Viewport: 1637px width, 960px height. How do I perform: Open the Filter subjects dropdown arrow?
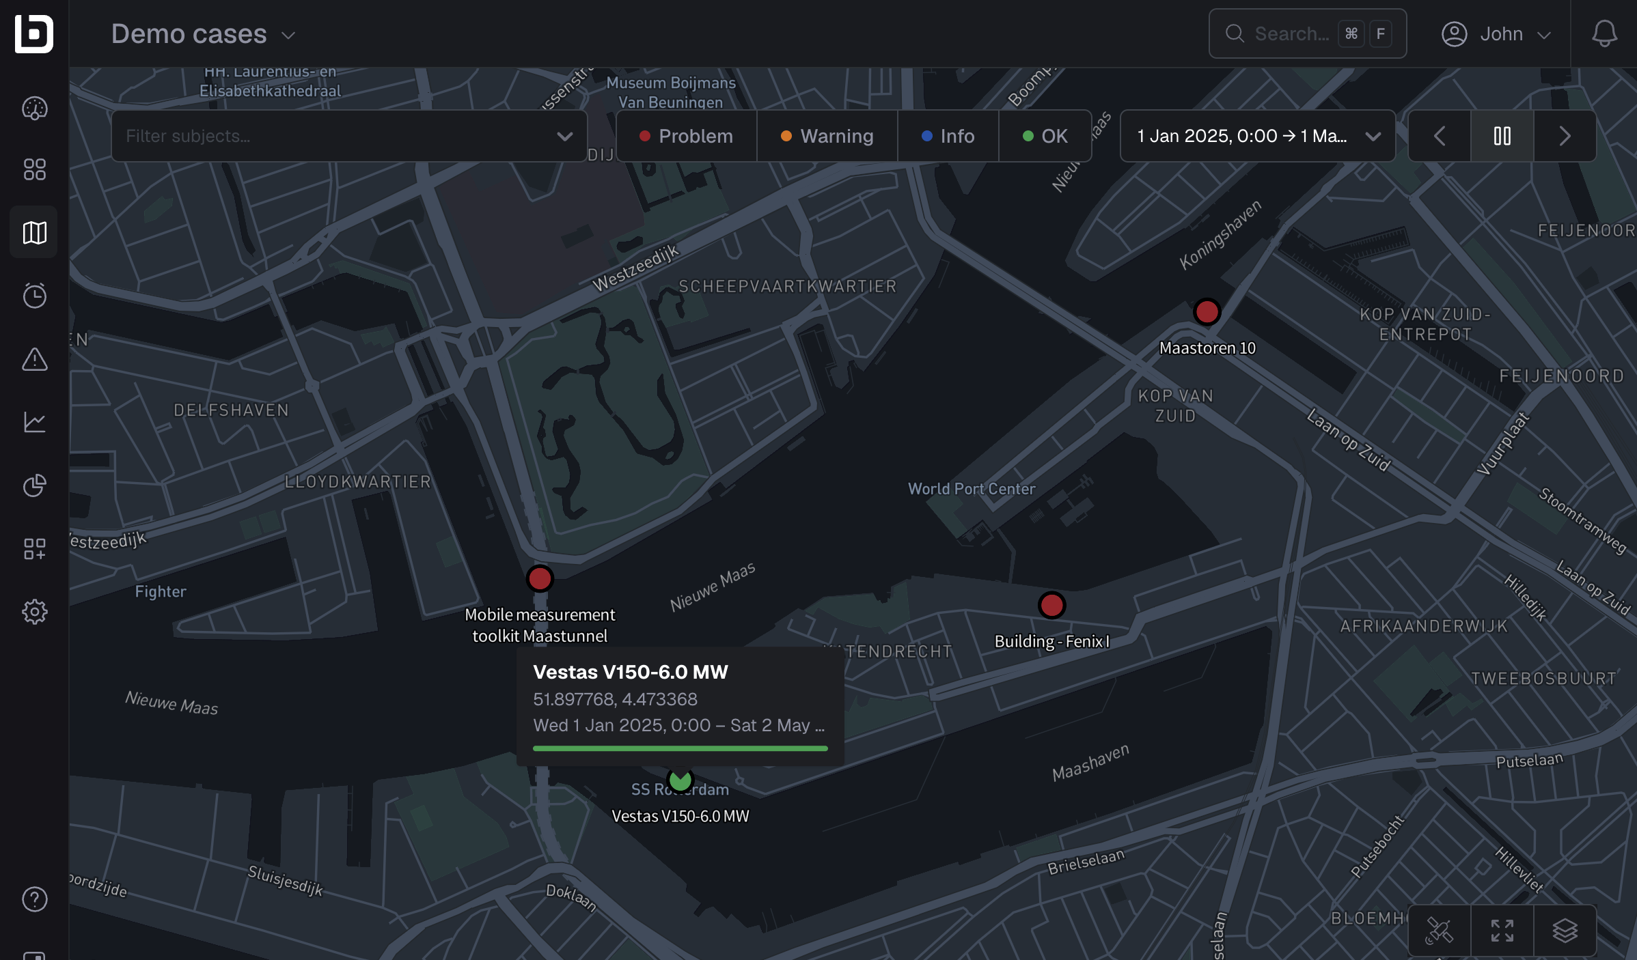click(565, 136)
